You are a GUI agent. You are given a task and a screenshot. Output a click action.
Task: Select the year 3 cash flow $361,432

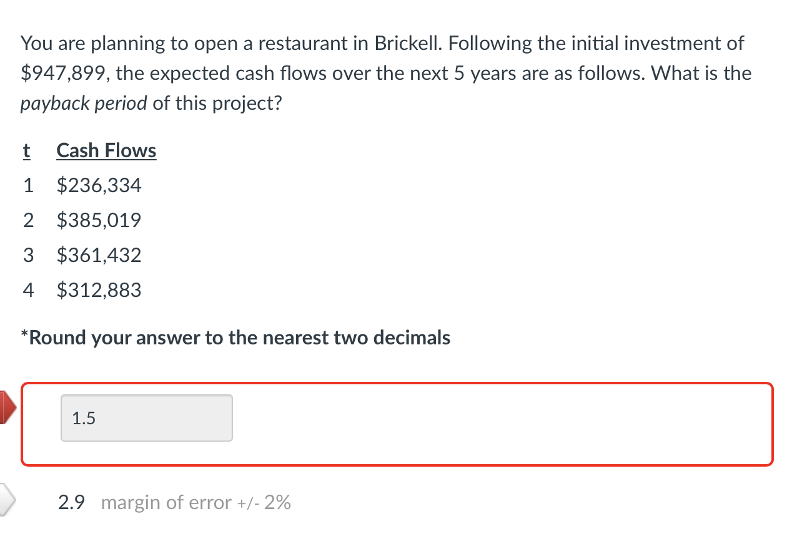pos(99,255)
